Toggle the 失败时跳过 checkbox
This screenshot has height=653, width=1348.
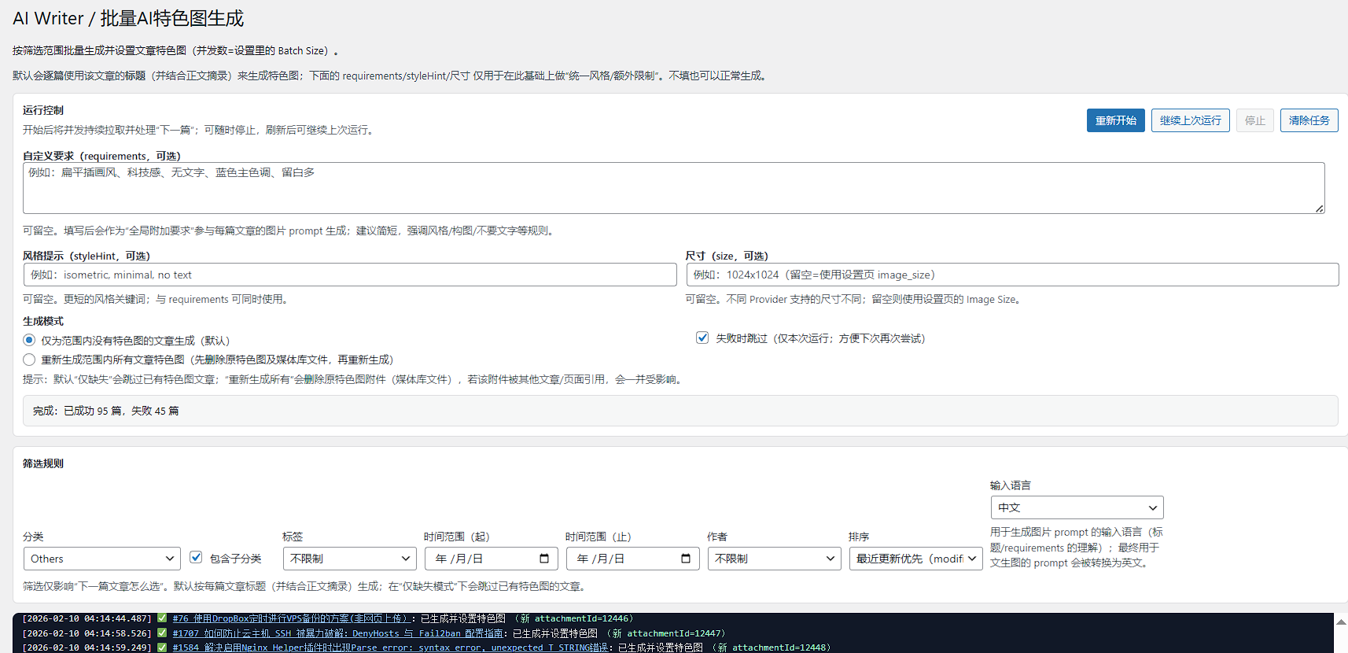click(x=702, y=338)
